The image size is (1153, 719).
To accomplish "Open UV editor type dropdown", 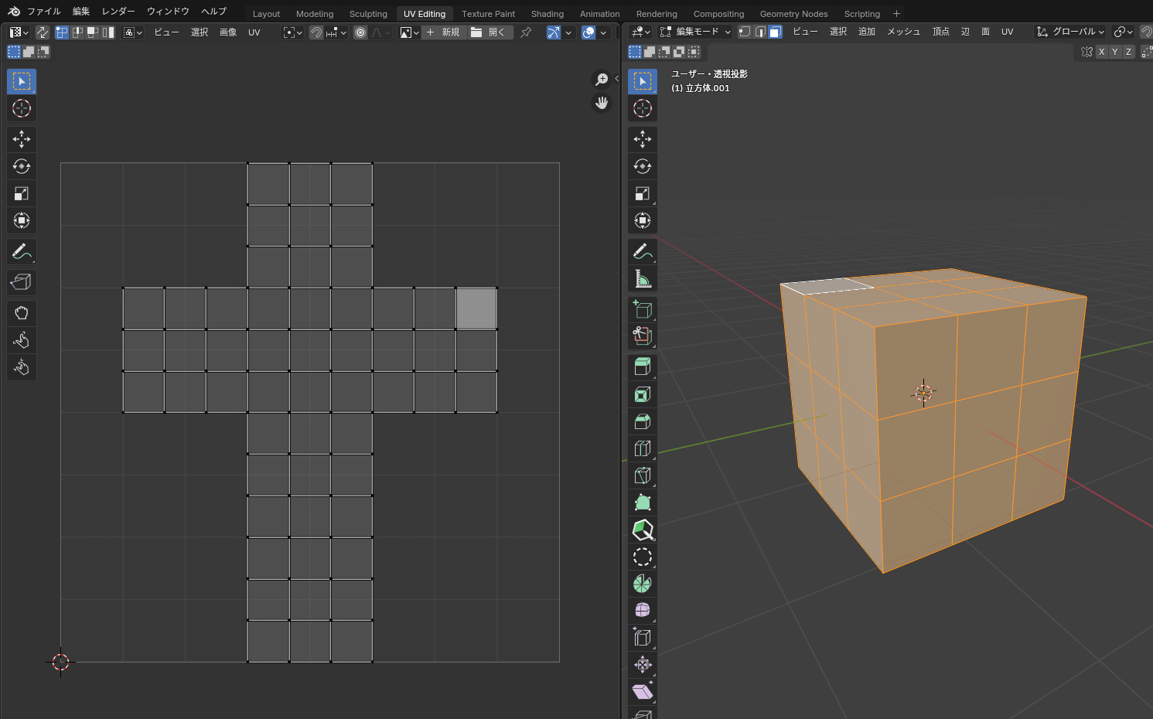I will click(x=19, y=32).
